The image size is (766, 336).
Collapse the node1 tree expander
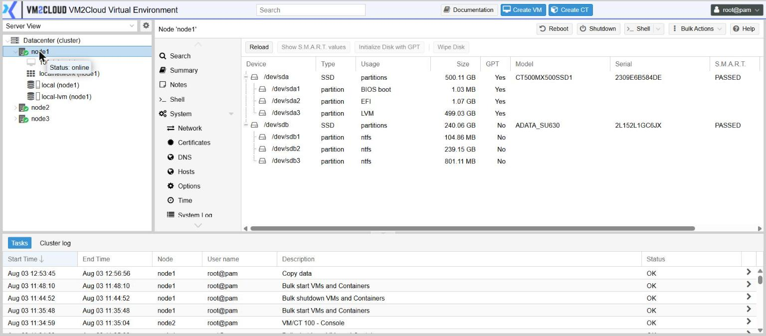coord(14,51)
